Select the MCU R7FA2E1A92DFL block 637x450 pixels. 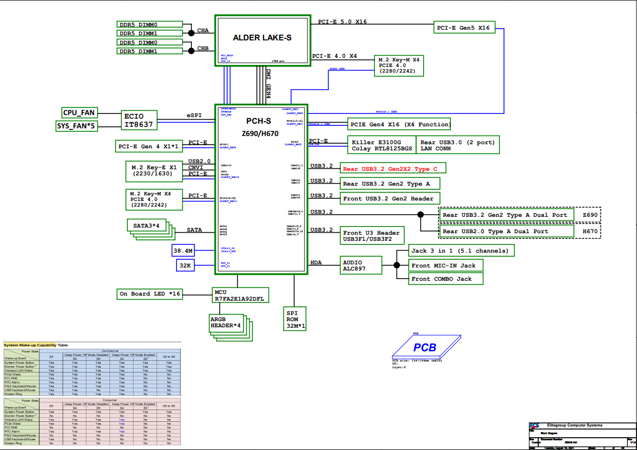(239, 295)
